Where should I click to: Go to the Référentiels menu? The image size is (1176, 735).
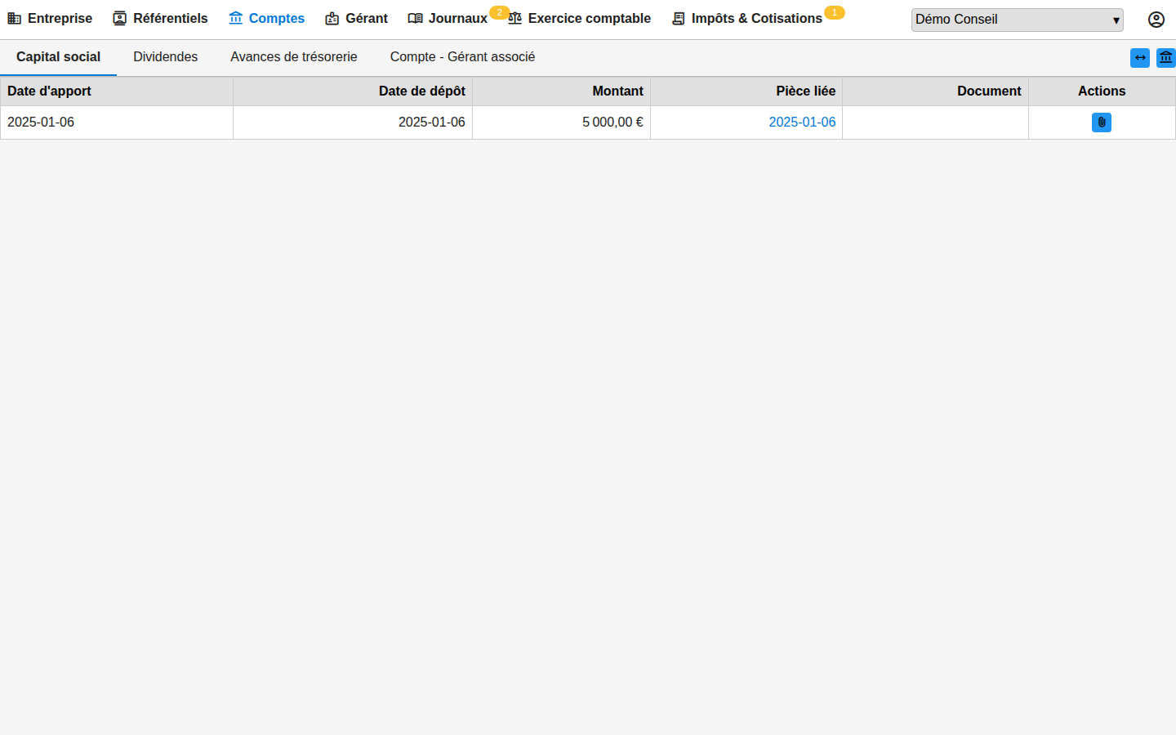pyautogui.click(x=160, y=19)
